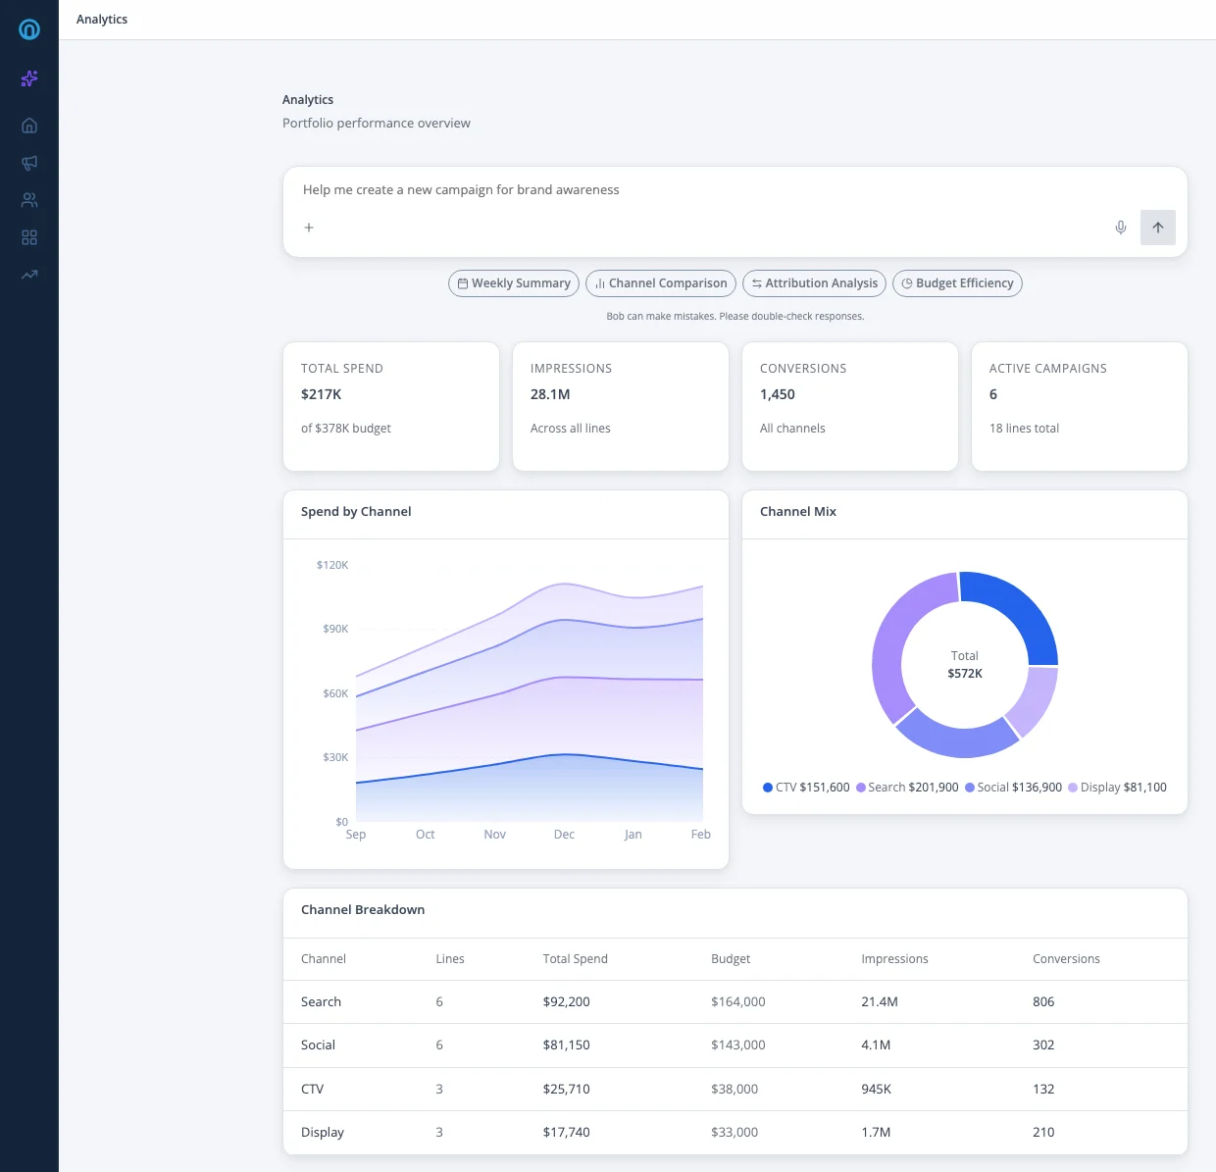Open the grid apps icon in sidebar

pos(29,237)
